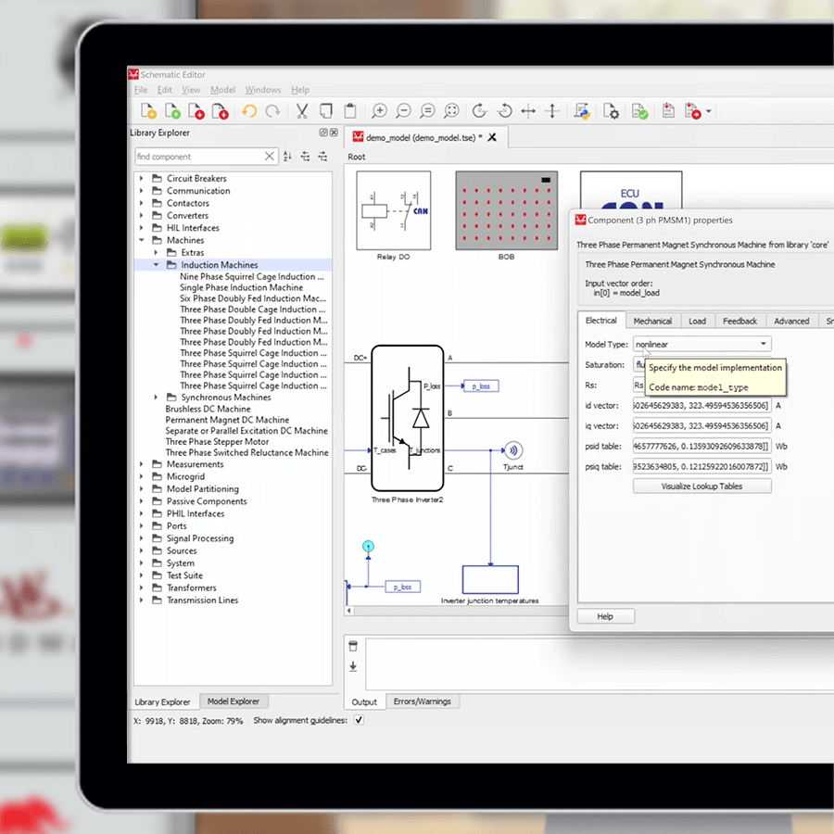Select the Three Phase Inverter2 component
Viewport: 834px width, 834px height.
408,418
